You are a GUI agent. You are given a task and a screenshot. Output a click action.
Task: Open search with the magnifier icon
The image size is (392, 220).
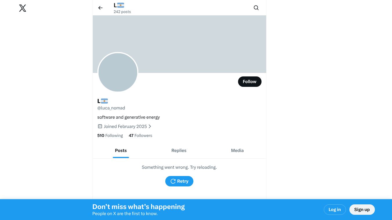256,8
